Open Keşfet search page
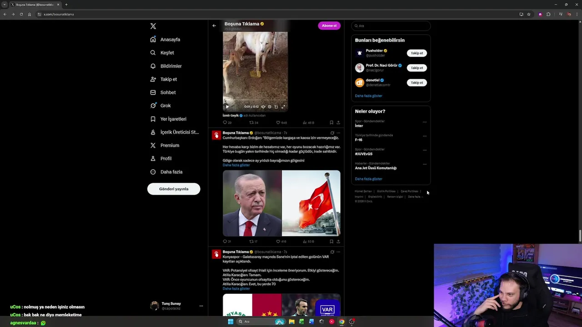 coord(162,53)
